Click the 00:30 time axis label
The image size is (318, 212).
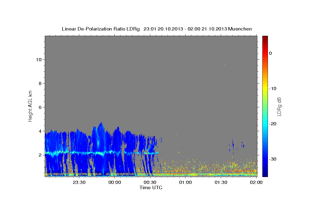(150, 182)
